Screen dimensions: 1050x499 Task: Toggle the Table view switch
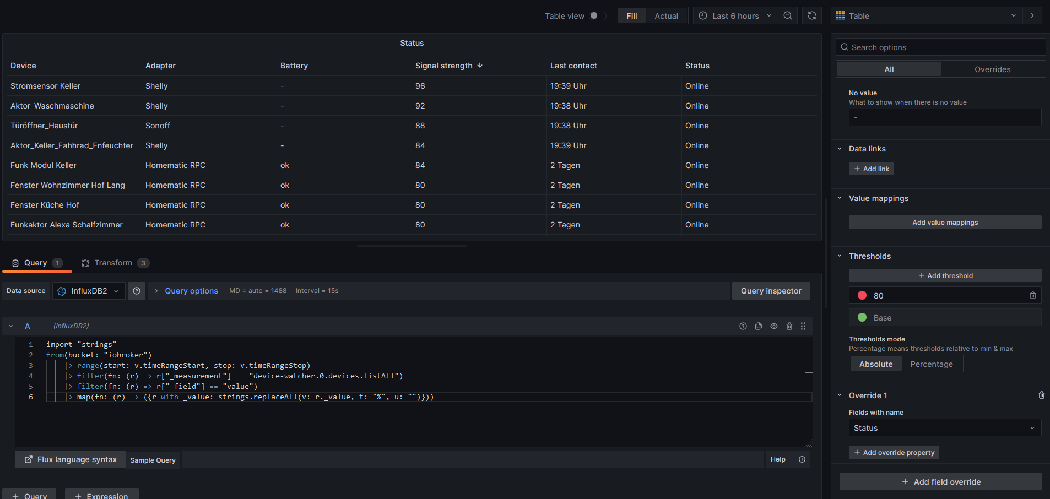tap(598, 16)
